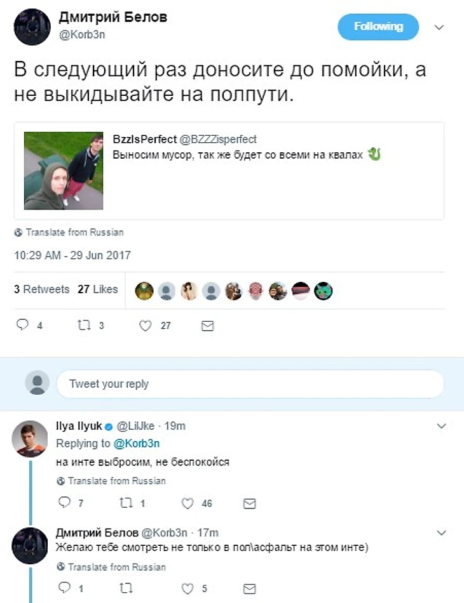Click into the Tweet your reply field

(249, 384)
